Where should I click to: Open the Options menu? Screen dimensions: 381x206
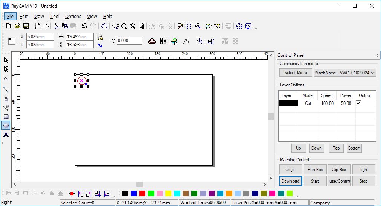coord(73,17)
